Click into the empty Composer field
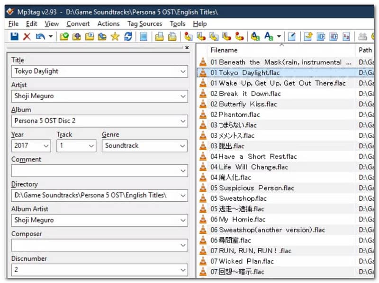The width and height of the screenshot is (379, 283). 99,245
